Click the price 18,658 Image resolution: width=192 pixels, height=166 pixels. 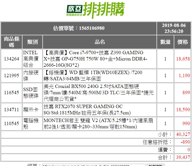click(183, 59)
